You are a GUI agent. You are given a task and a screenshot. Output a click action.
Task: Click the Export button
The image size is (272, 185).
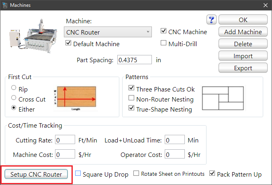click(243, 68)
